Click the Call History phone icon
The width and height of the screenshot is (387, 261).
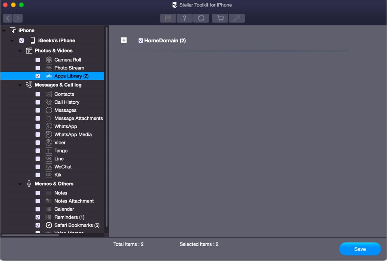point(49,102)
